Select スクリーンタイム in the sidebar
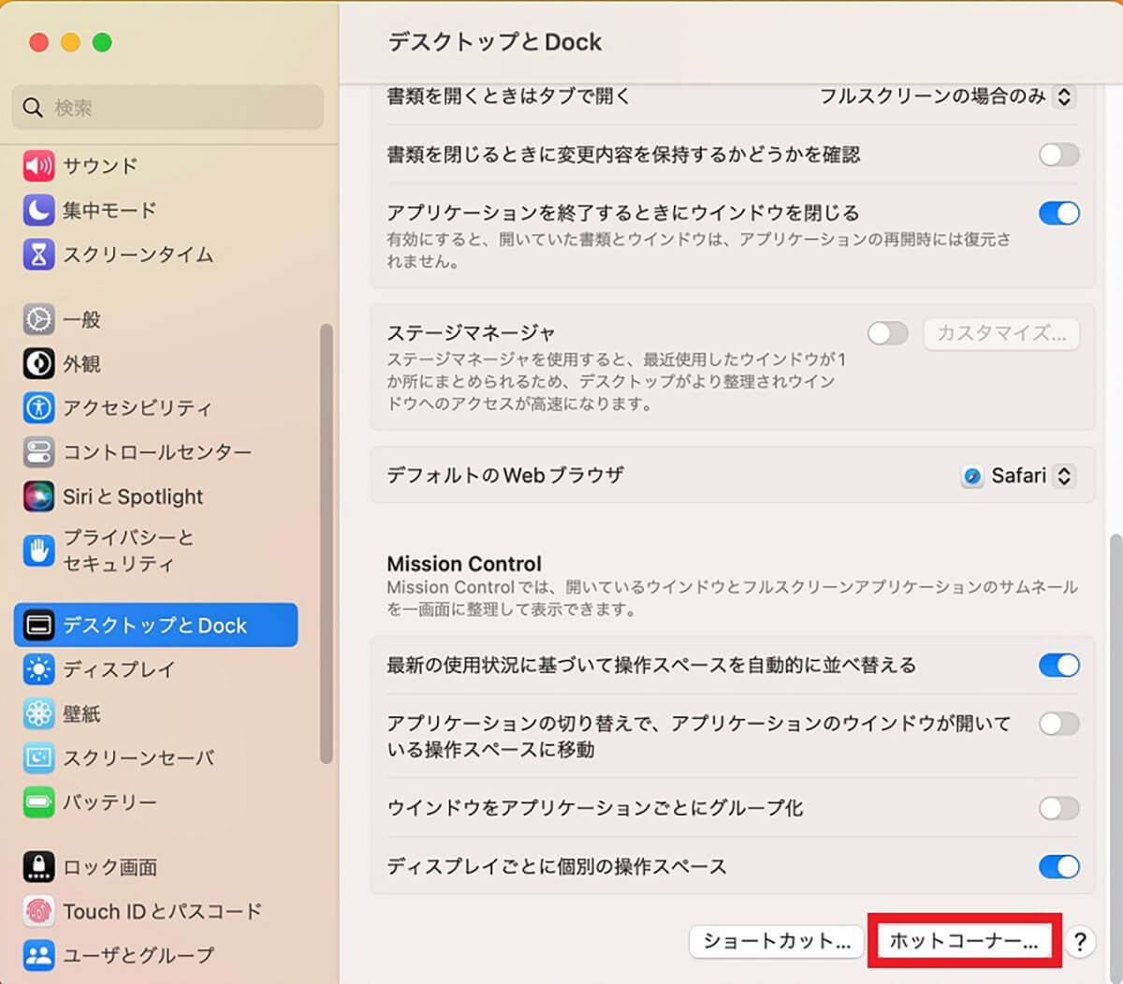This screenshot has height=984, width=1123. (x=156, y=254)
